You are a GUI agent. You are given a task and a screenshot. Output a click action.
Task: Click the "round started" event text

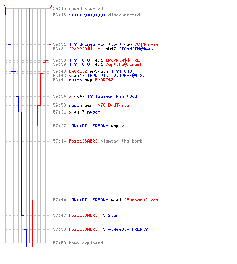coord(86,8)
